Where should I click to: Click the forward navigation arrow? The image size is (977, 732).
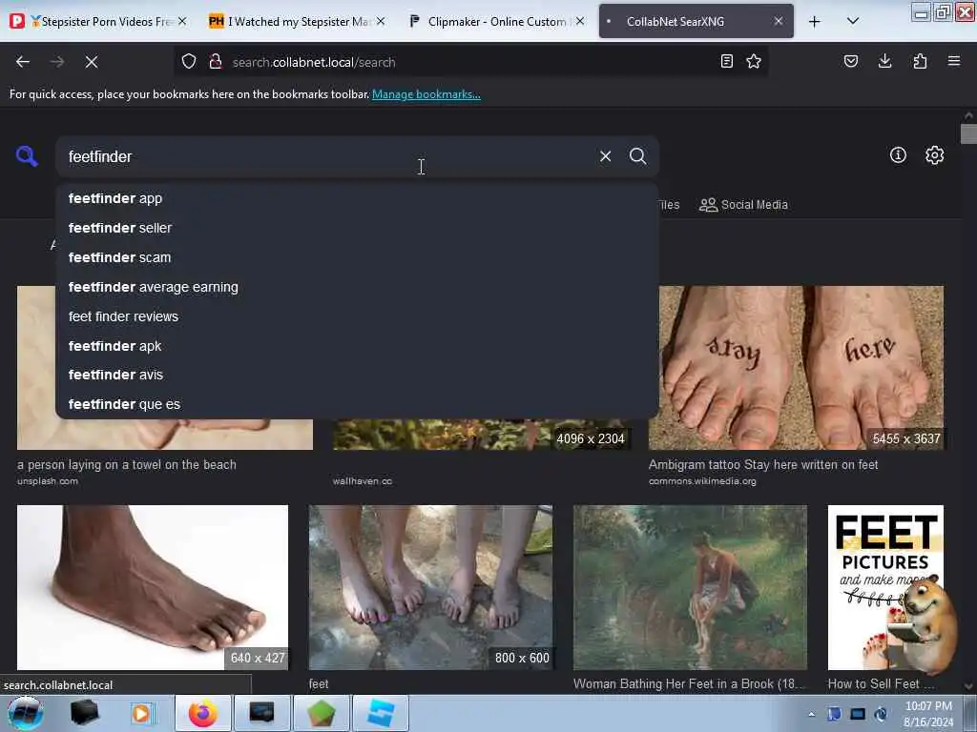(x=57, y=62)
